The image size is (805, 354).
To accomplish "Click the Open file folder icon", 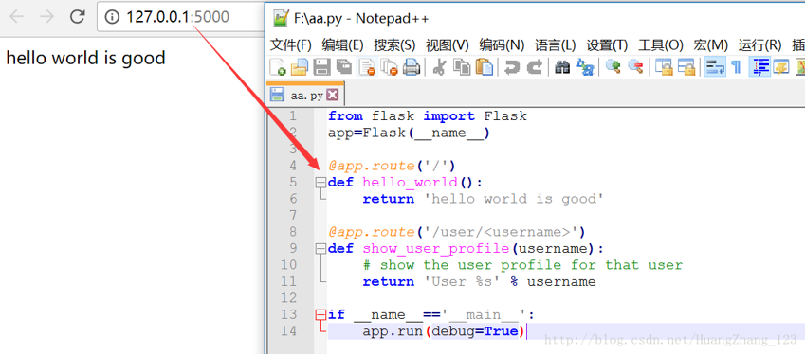I will click(x=300, y=67).
